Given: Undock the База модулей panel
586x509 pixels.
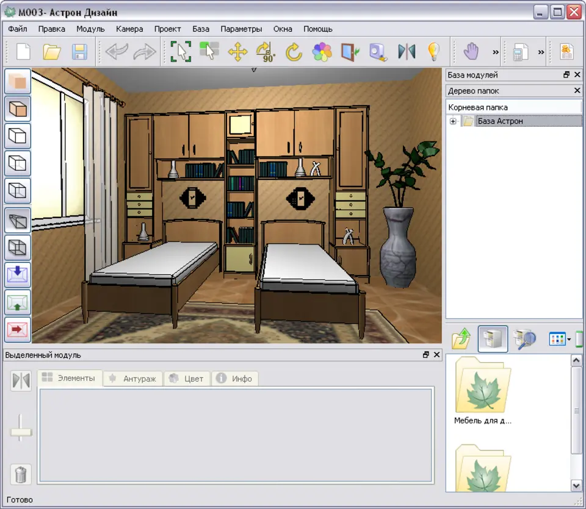Looking at the screenshot, I should (566, 74).
